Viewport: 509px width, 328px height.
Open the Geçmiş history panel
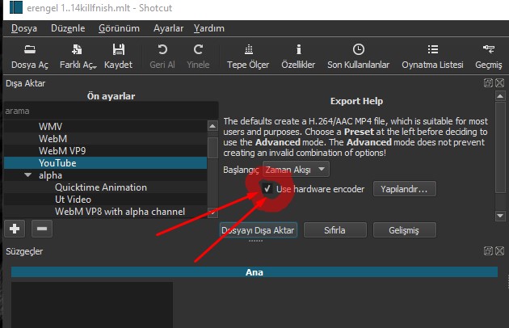coord(489,57)
